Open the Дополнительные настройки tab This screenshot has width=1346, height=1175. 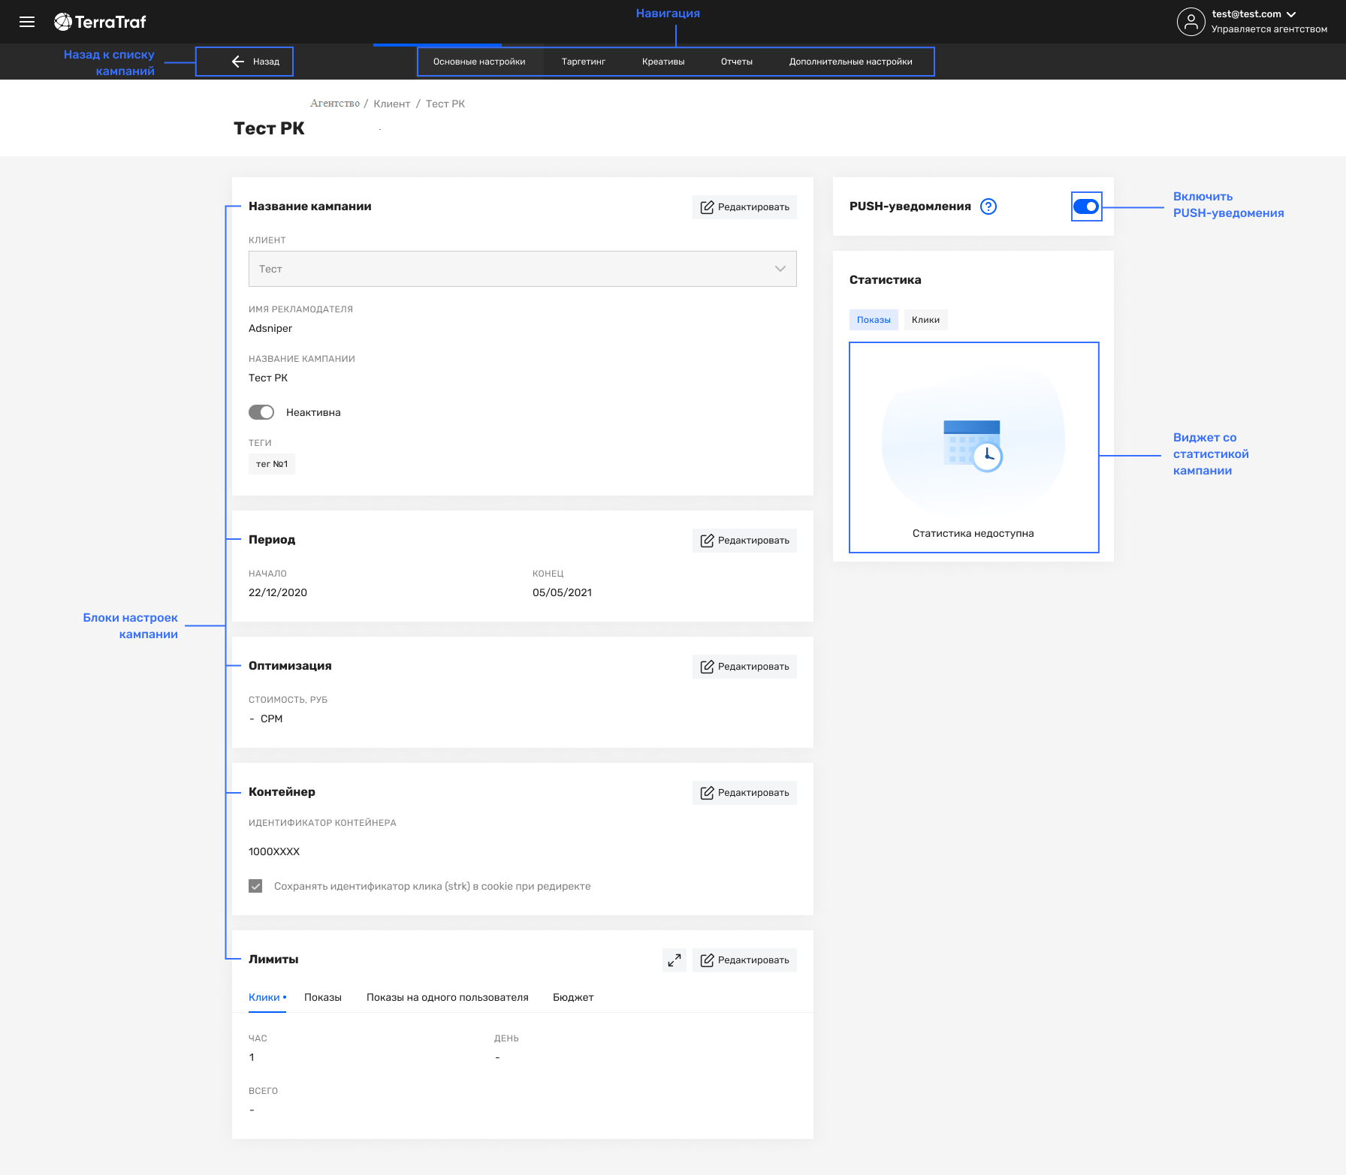click(851, 62)
